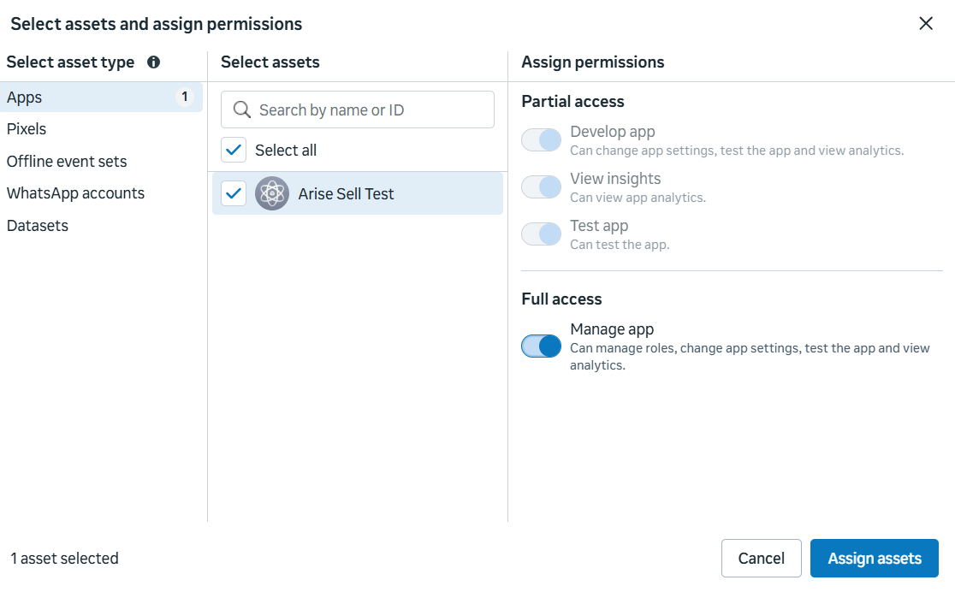Click the Manage app label

coord(612,329)
